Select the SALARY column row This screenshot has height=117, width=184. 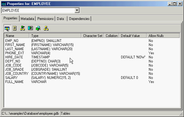[x=92, y=78]
